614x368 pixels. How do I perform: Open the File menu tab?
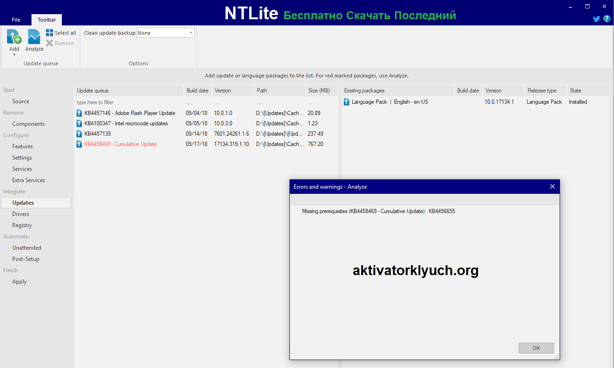(x=16, y=20)
